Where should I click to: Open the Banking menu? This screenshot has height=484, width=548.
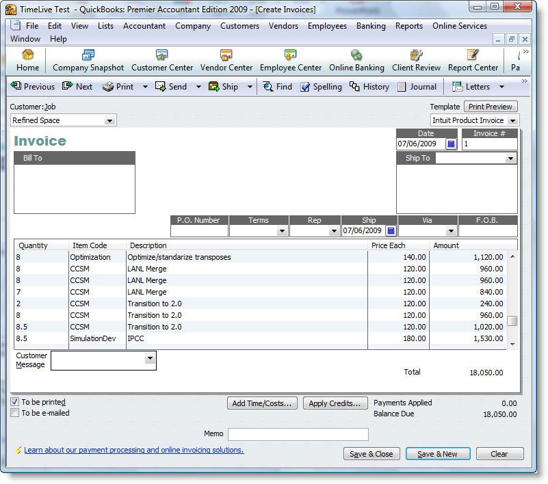click(x=371, y=26)
